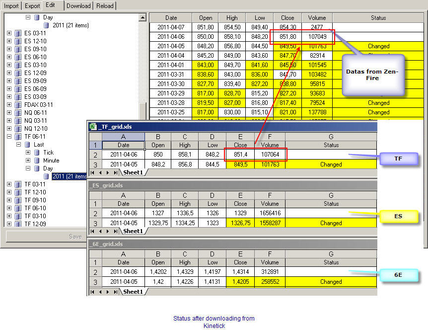Screen dimensions: 428x330
Task: Switch to the Download tab
Action: [x=78, y=6]
